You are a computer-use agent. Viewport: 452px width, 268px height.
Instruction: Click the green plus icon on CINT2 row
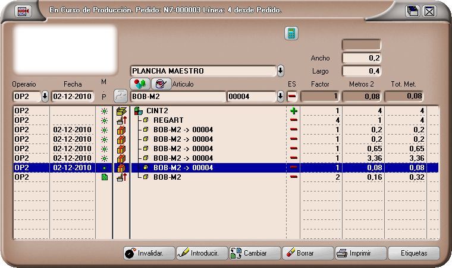(293, 111)
